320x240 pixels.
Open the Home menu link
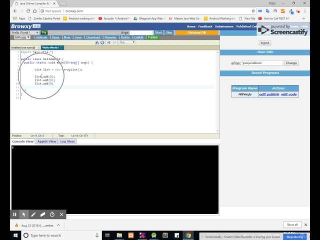(191, 26)
